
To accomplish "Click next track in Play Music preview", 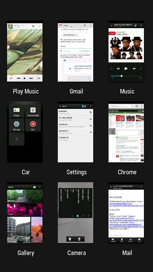I will tap(31, 78).
